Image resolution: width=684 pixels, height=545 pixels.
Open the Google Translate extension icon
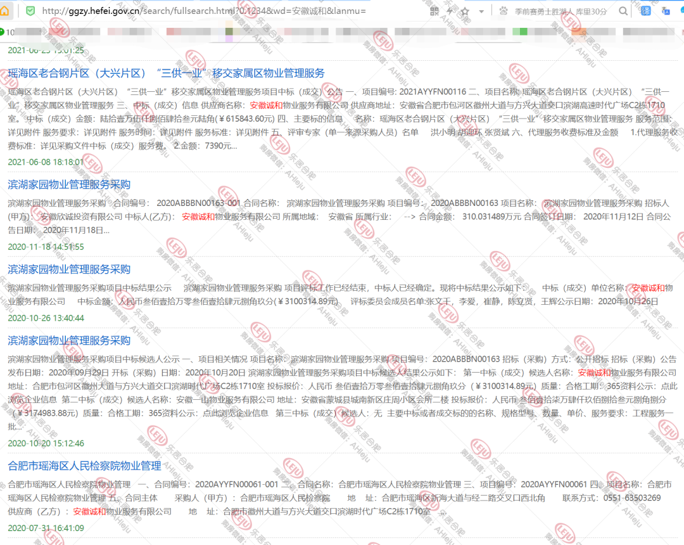click(x=666, y=11)
